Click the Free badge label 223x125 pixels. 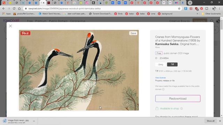point(159,53)
